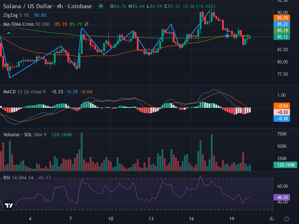Click the 82.50 price axis level
Image resolution: width=299 pixels, height=224 pixels.
pos(283,50)
